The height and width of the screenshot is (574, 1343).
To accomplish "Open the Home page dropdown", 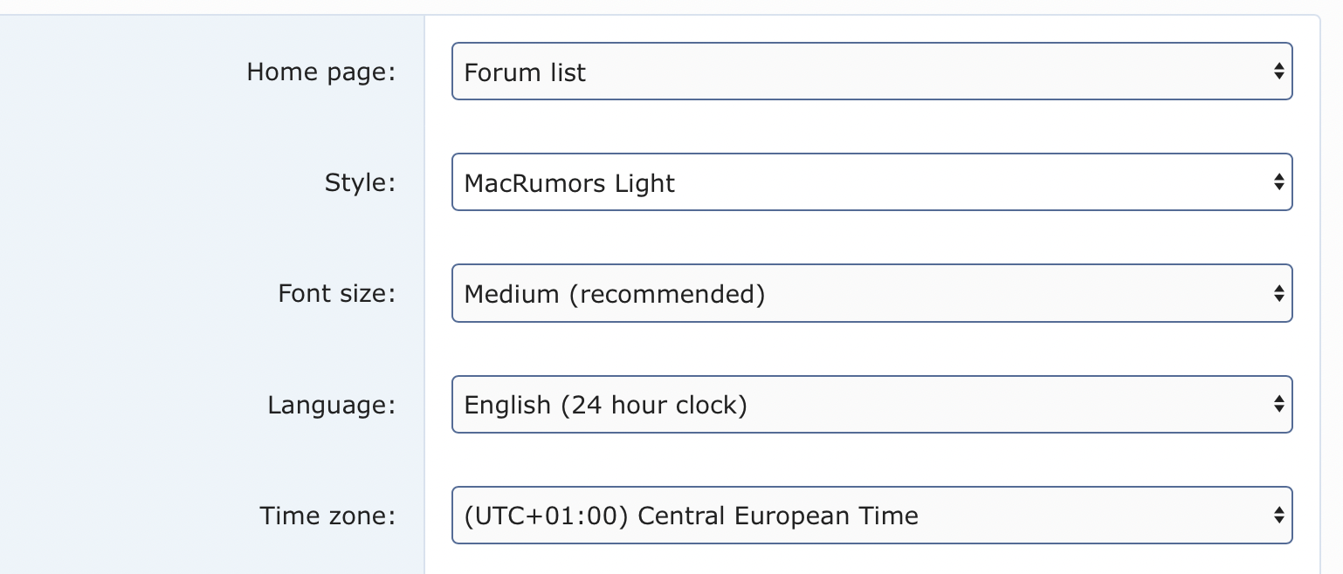I will 871,72.
